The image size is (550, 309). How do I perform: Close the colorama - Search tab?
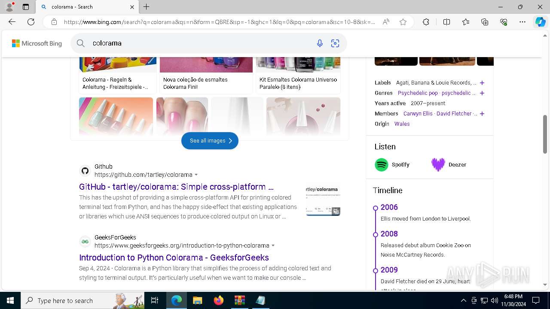point(132,7)
